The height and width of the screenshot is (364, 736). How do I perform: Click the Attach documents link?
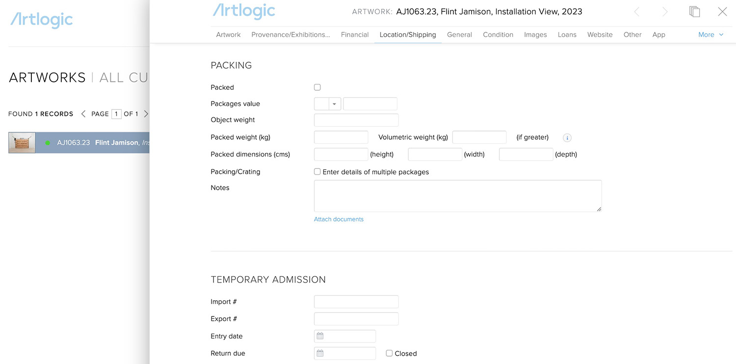pos(339,219)
